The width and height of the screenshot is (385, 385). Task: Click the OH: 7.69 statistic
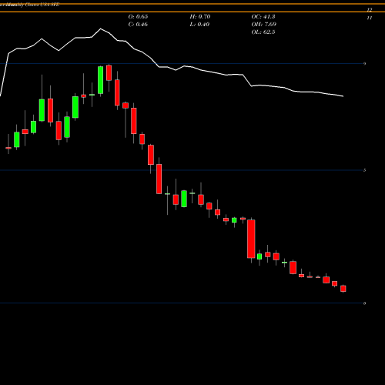[263, 25]
